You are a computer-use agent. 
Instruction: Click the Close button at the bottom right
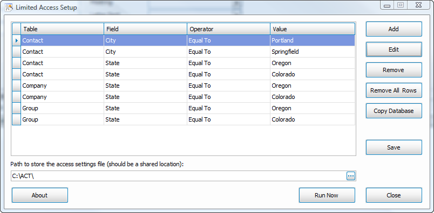(394, 195)
